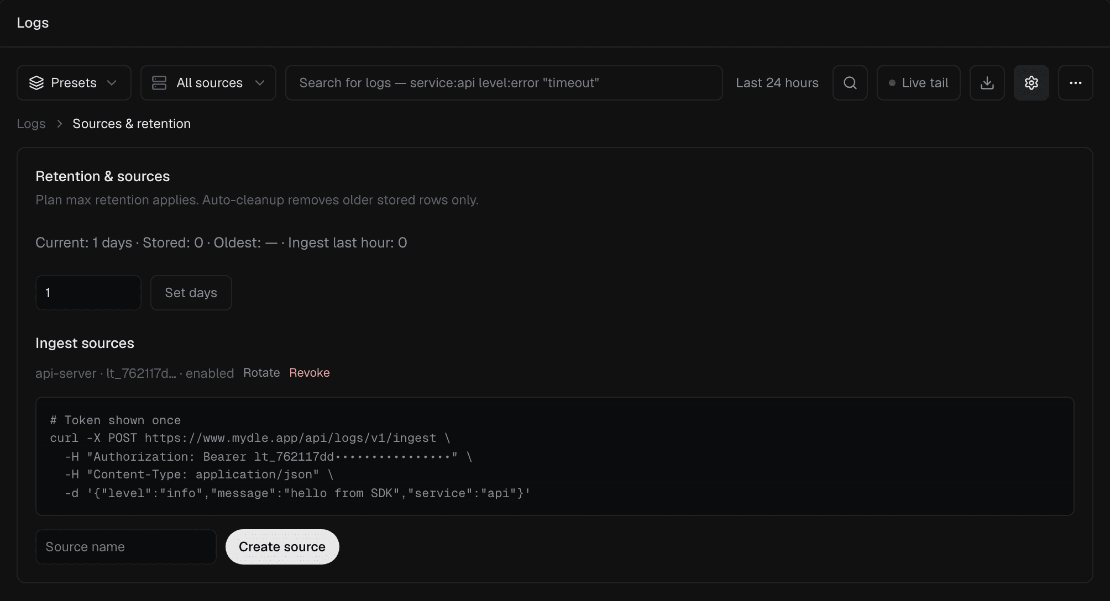1110x601 pixels.
Task: Click the Source name input
Action: (126, 547)
